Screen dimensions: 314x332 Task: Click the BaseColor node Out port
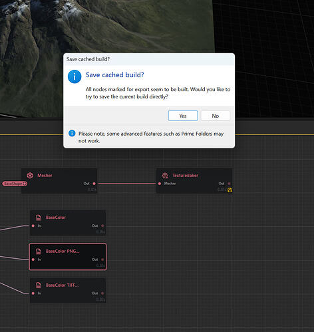102,226
